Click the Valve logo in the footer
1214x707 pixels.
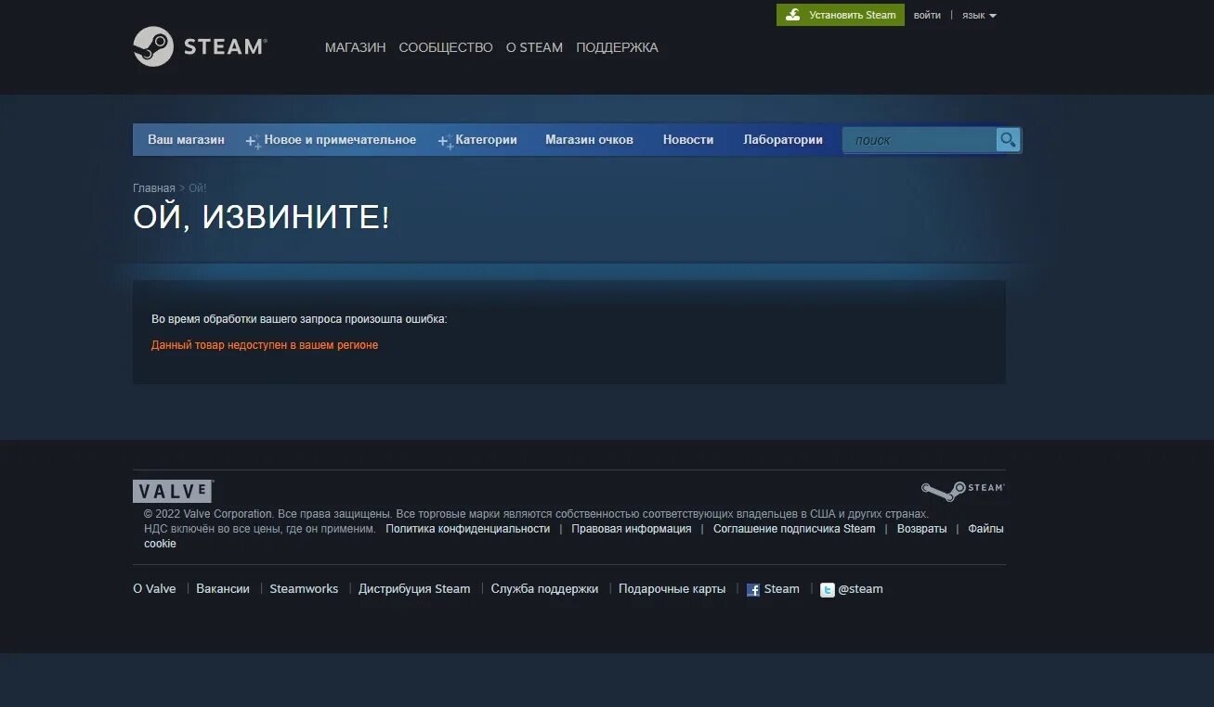(x=173, y=492)
